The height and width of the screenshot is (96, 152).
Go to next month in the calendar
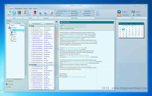[x=142, y=24]
